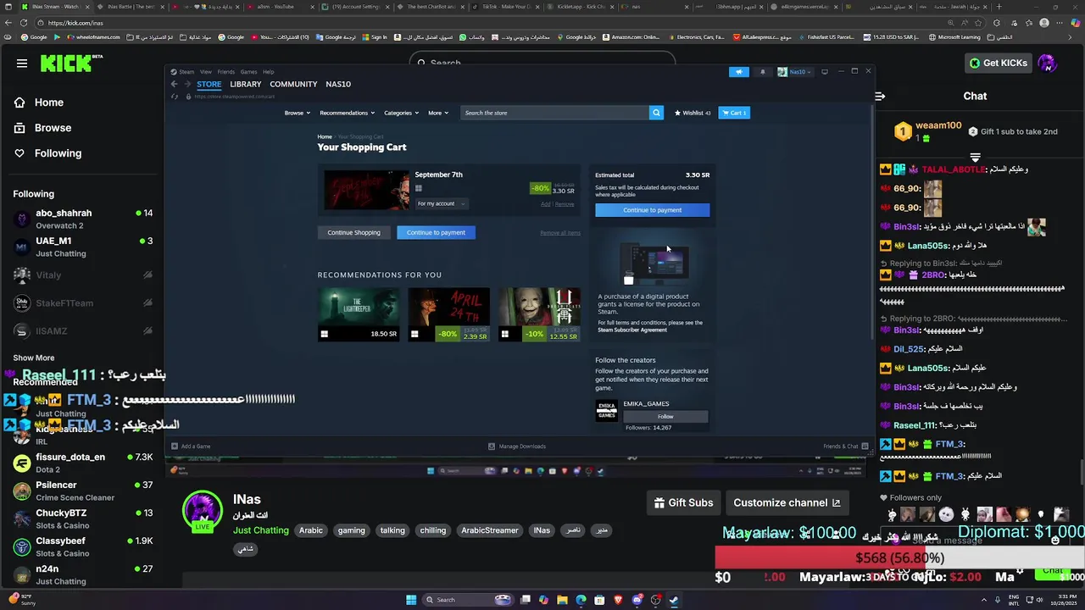This screenshot has height=610, width=1085.
Task: Click Add a Game in Steam
Action: (x=191, y=446)
